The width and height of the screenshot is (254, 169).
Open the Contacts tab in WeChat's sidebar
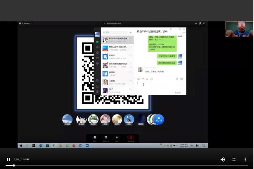pyautogui.click(x=97, y=47)
